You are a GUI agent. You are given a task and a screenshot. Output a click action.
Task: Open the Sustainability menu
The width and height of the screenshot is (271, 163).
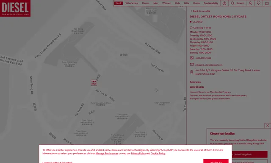pyautogui.click(x=211, y=3)
